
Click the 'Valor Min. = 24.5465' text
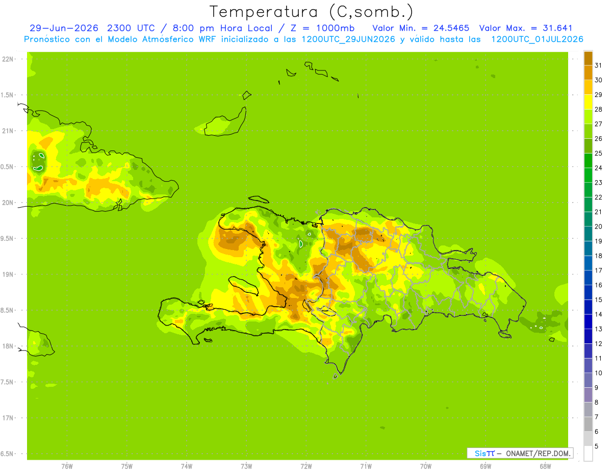(421, 28)
